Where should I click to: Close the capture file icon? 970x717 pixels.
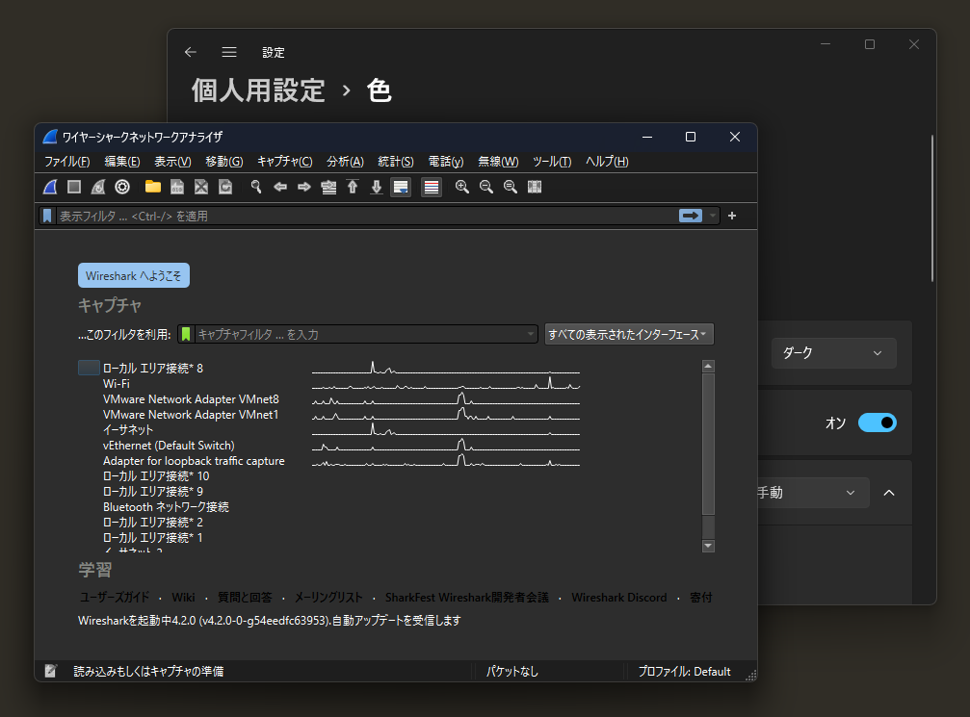point(201,187)
